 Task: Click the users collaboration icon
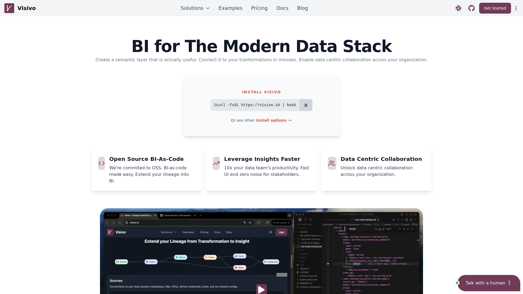tap(332, 163)
